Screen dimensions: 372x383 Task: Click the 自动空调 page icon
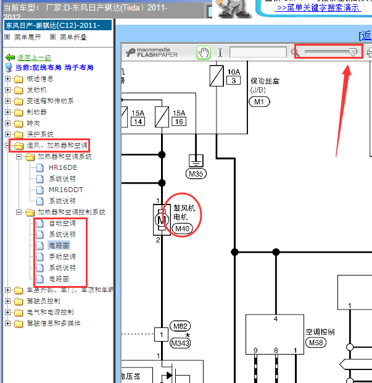40,223
